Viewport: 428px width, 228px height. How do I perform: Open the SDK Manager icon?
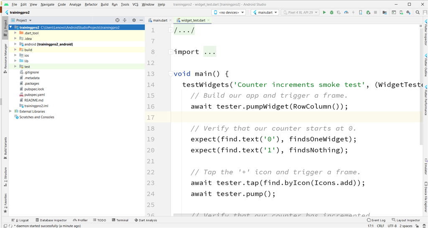pyautogui.click(x=408, y=12)
